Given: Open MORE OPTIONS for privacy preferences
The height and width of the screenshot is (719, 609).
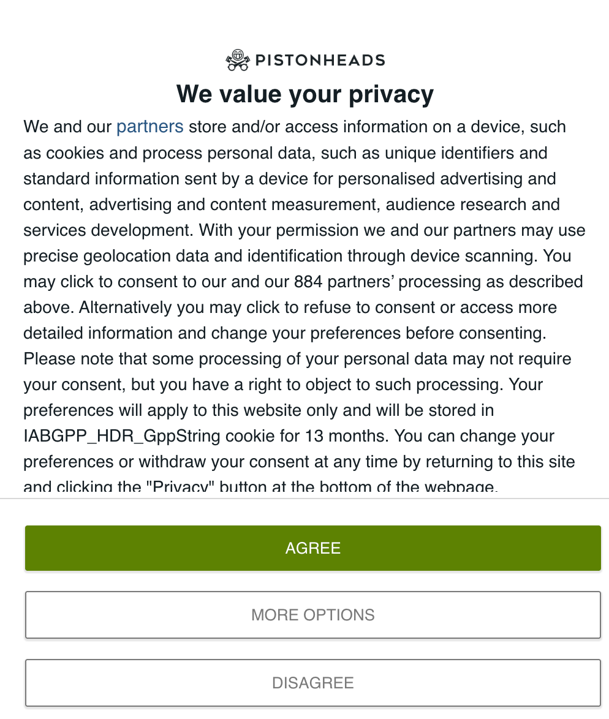Looking at the screenshot, I should click(312, 615).
